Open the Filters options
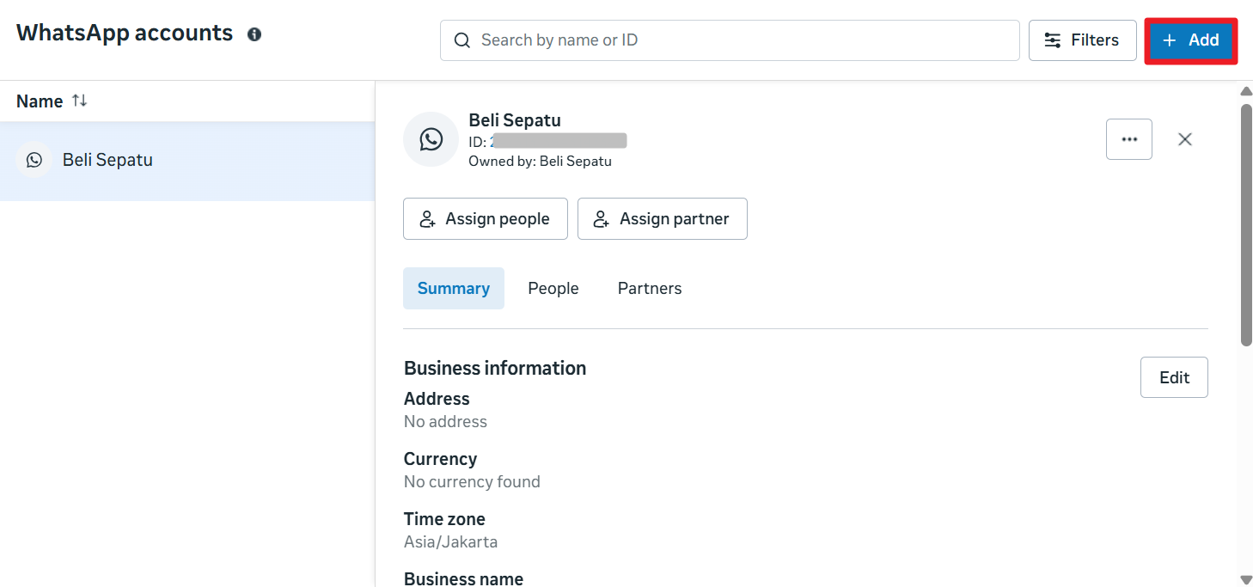The image size is (1253, 587). 1082,40
